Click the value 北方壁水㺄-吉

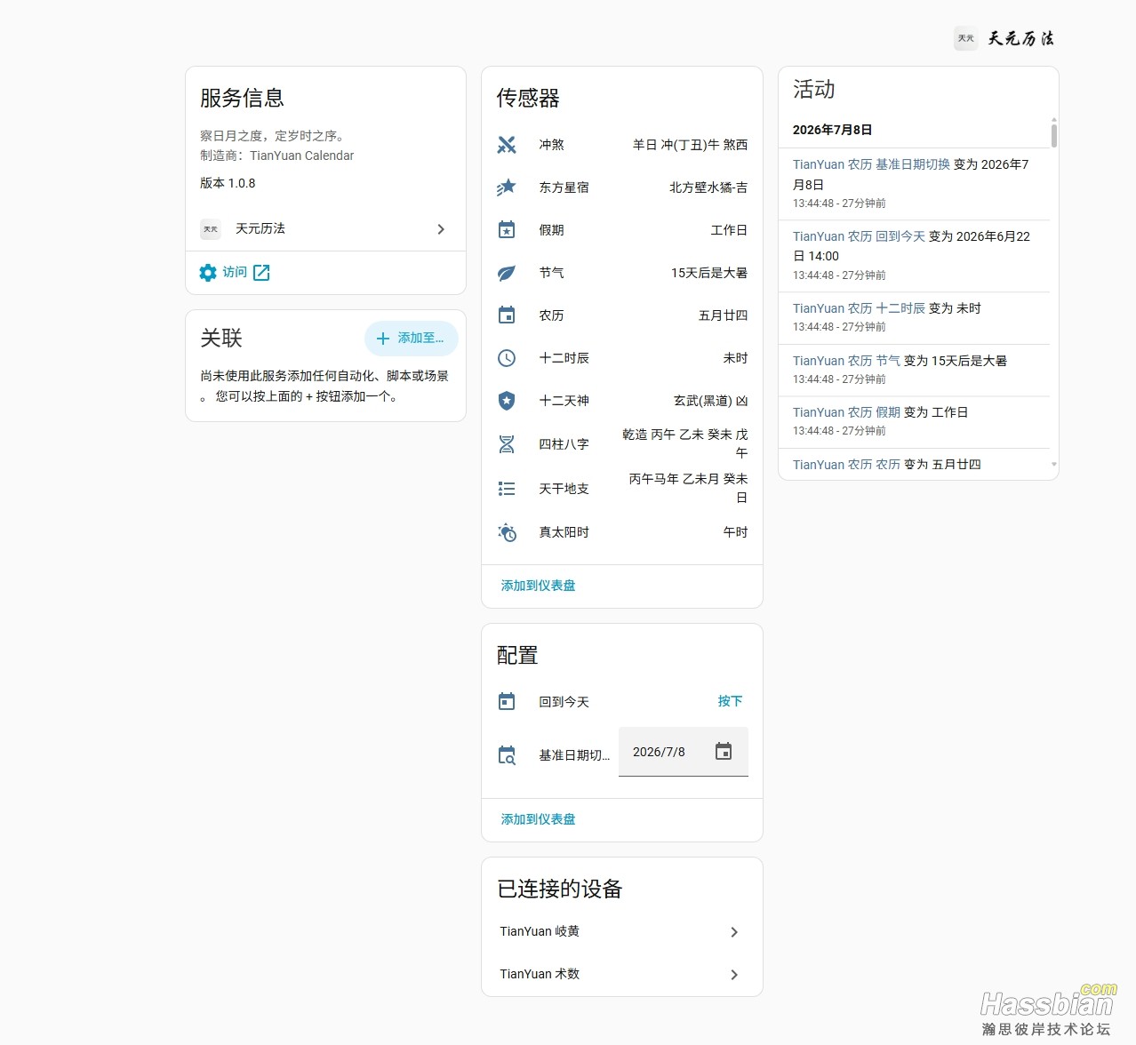(708, 187)
